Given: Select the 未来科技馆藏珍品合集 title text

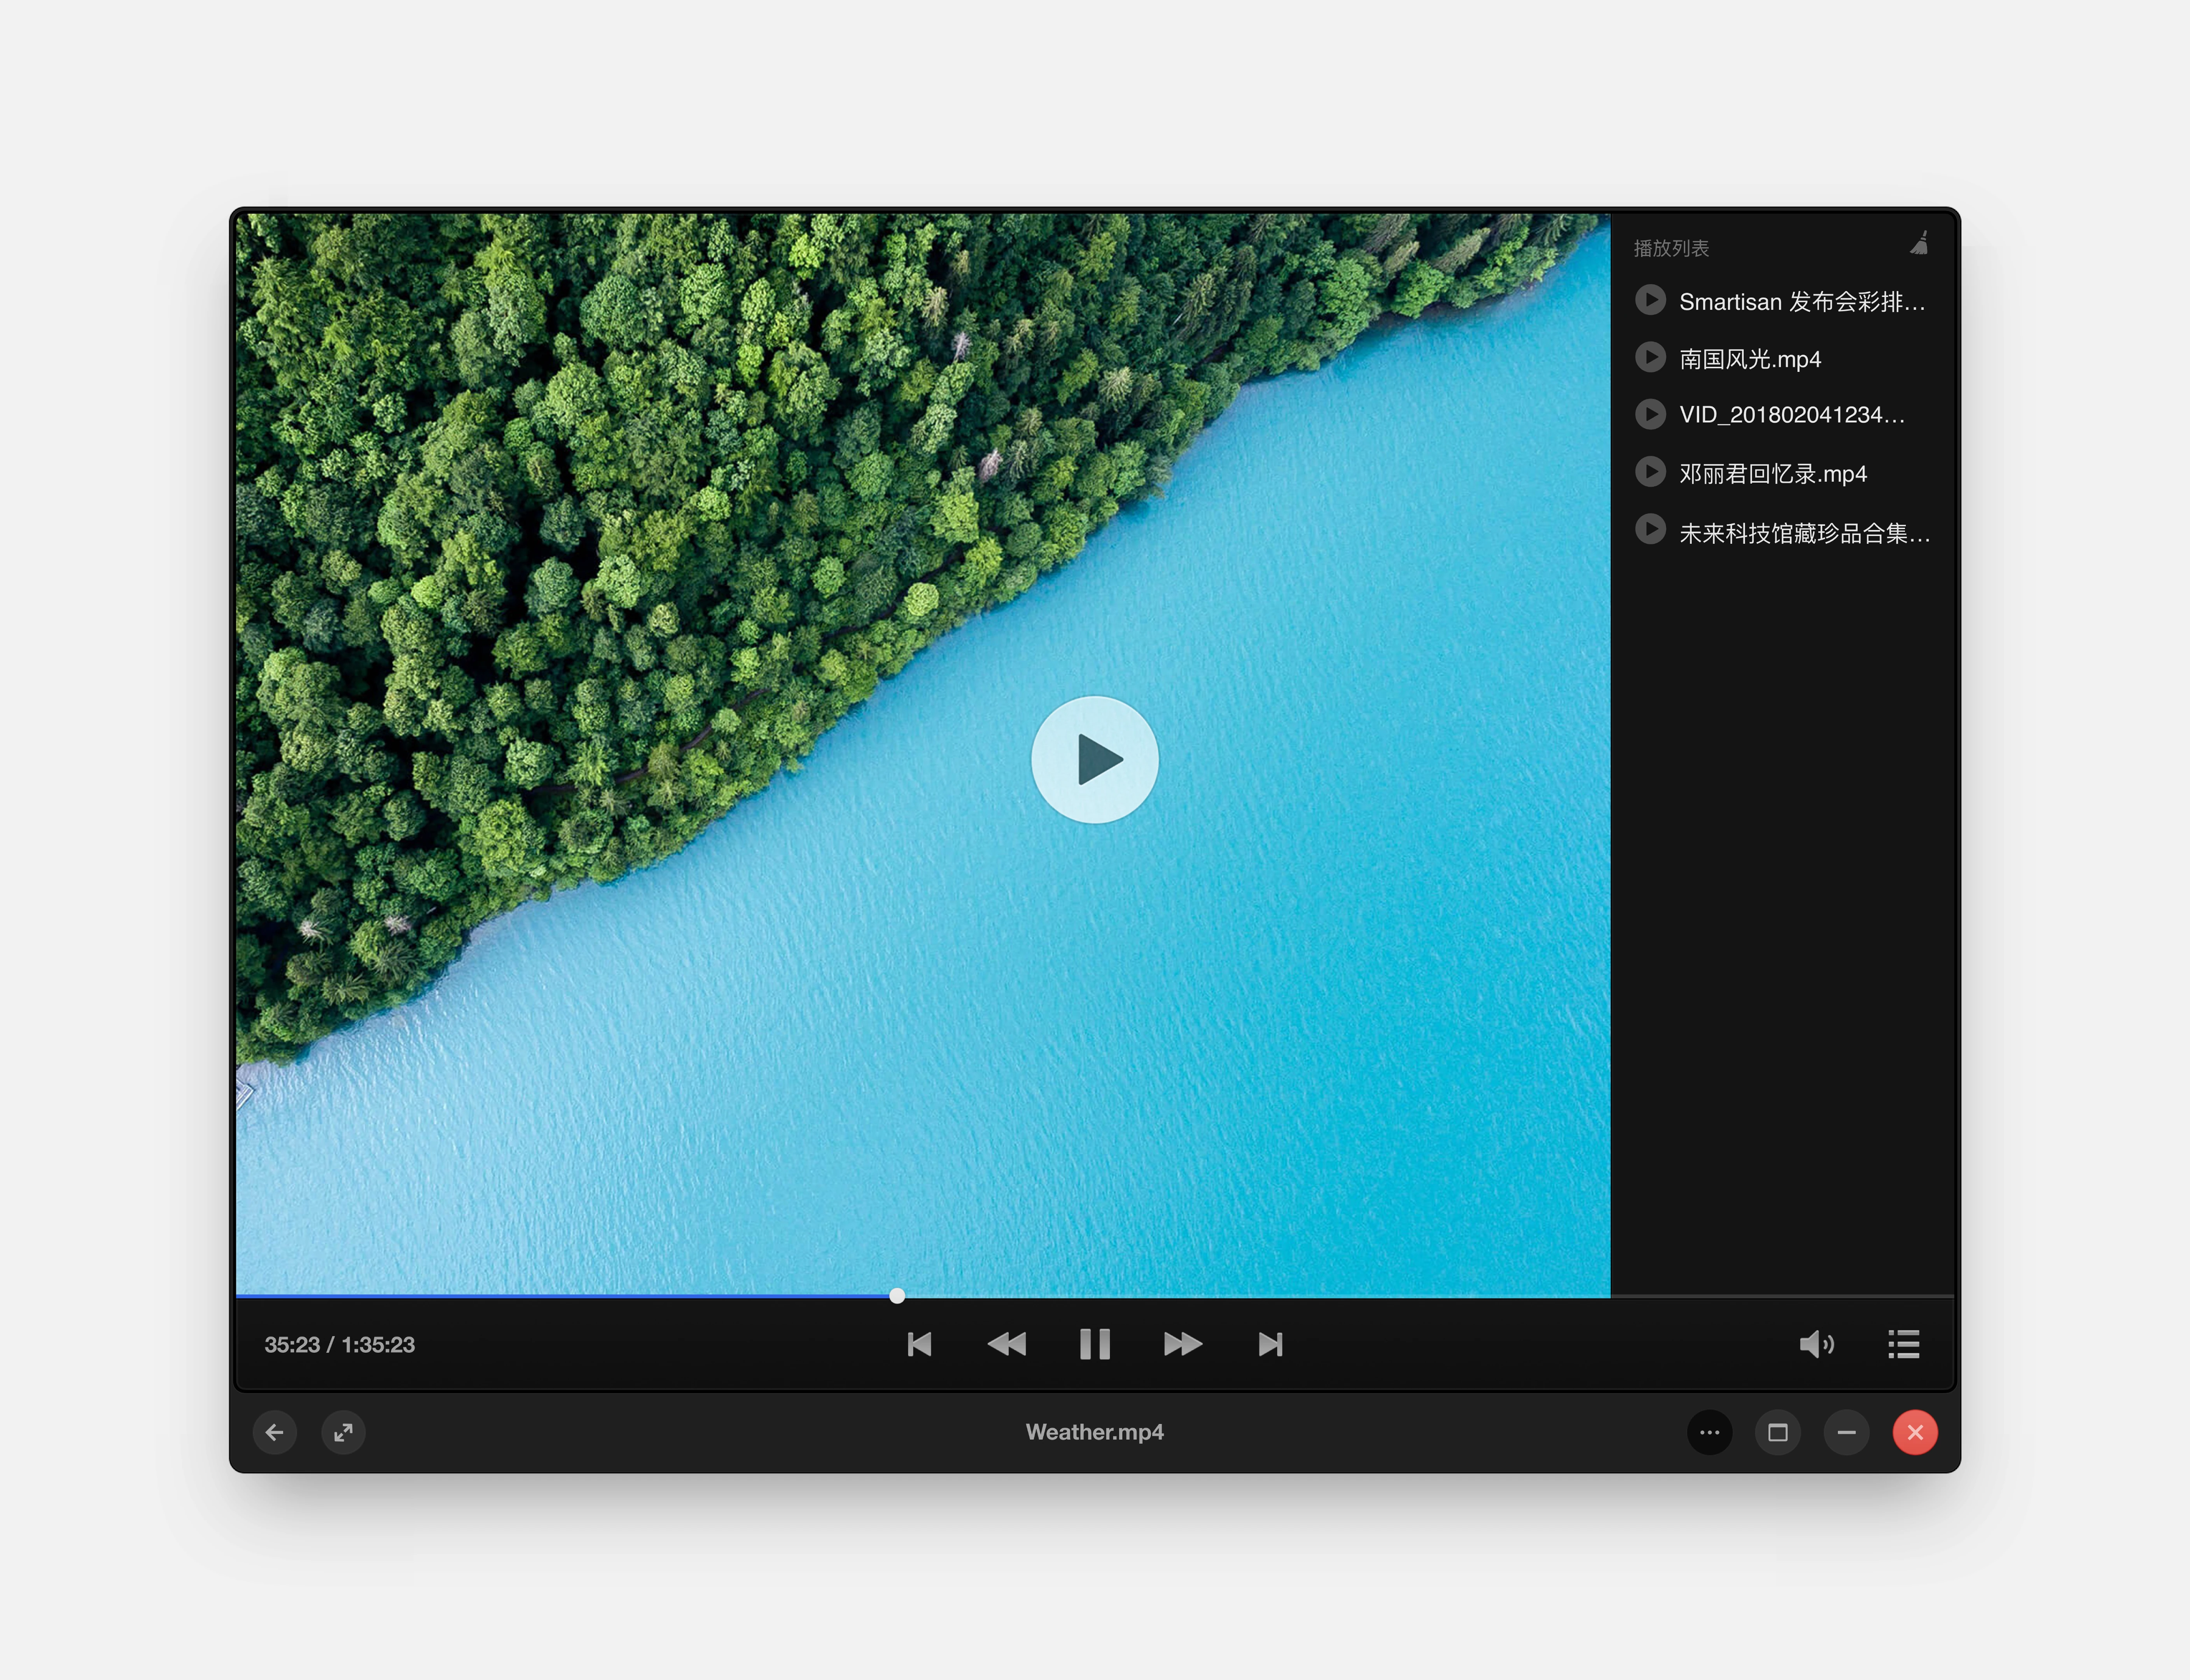Looking at the screenshot, I should 1805,533.
